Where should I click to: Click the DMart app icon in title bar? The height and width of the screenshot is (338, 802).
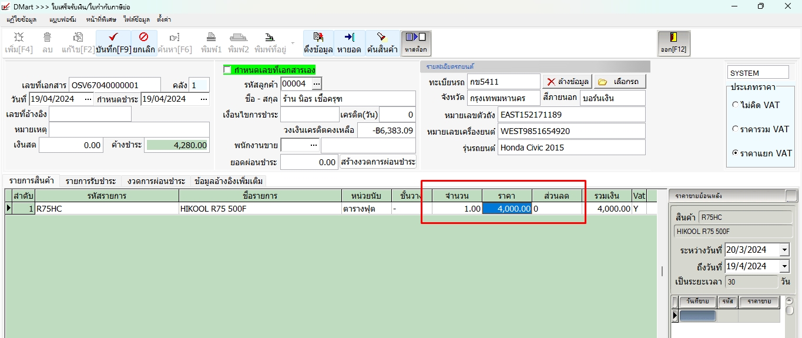6,6
